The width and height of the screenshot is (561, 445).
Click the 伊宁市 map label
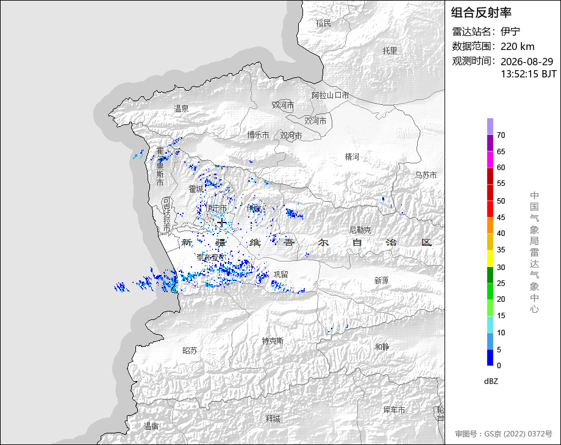click(x=216, y=208)
